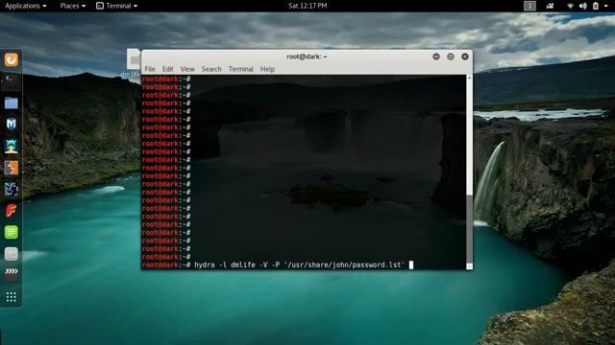Image resolution: width=615 pixels, height=345 pixels.
Task: Open the light gray square dock icon
Action: pyautogui.click(x=11, y=254)
